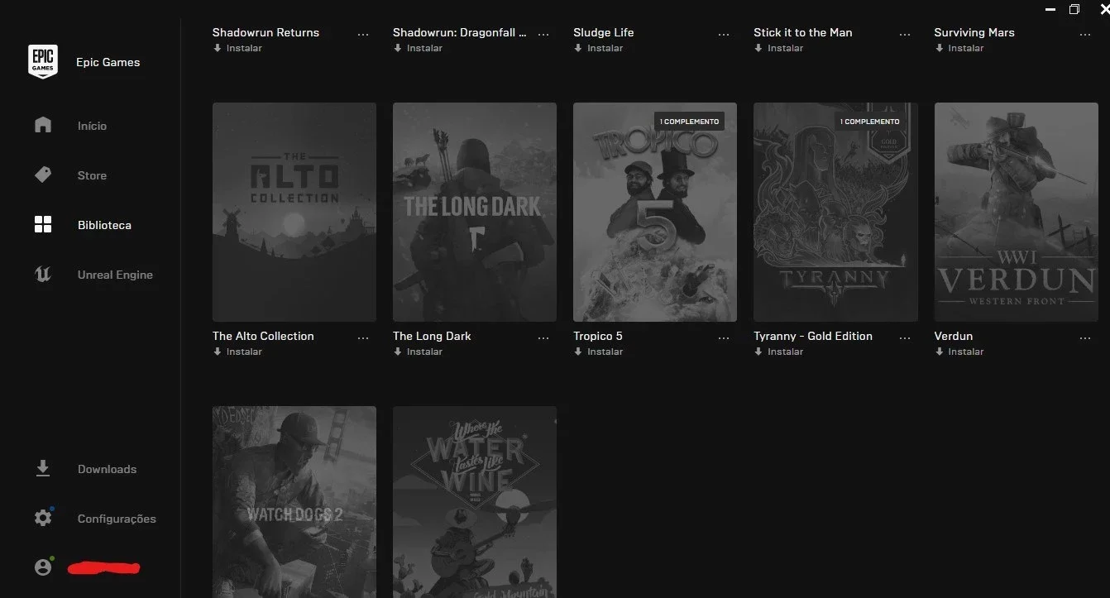Image resolution: width=1110 pixels, height=598 pixels.
Task: Select The Long Dark cover art
Action: tap(475, 212)
